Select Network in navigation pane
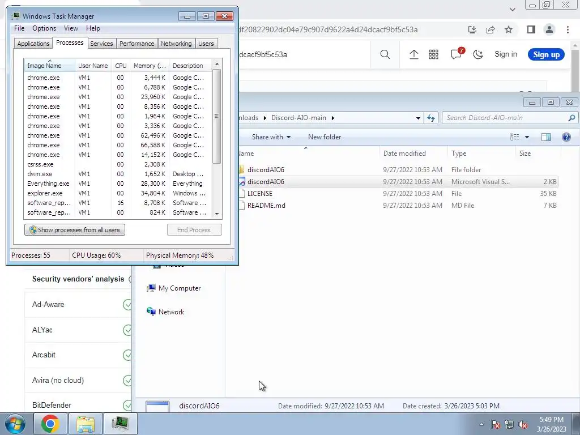This screenshot has width=580, height=435. pyautogui.click(x=165, y=312)
